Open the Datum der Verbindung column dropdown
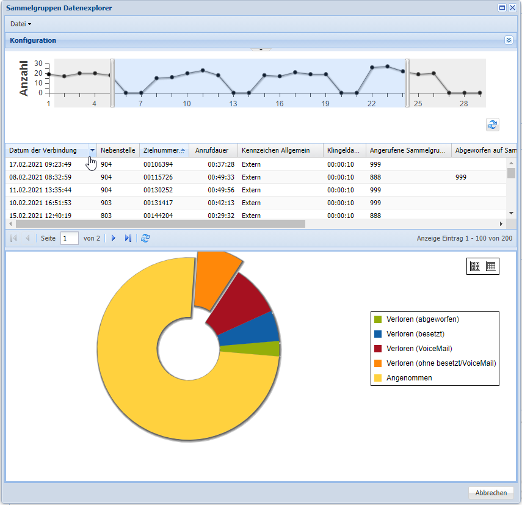This screenshot has width=522, height=505. click(92, 150)
